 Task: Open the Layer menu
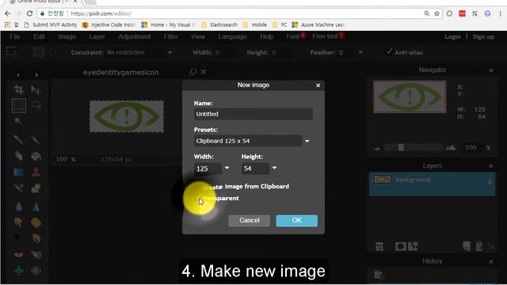click(97, 36)
